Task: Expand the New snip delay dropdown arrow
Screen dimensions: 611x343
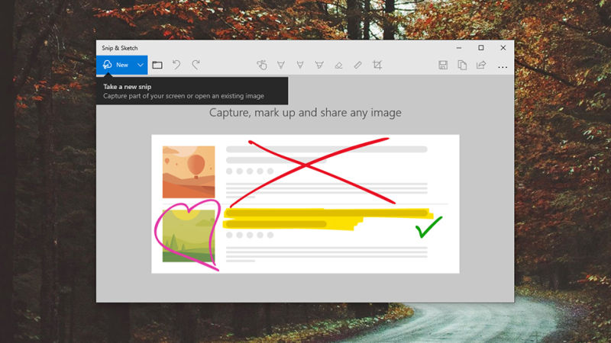Action: pyautogui.click(x=141, y=66)
